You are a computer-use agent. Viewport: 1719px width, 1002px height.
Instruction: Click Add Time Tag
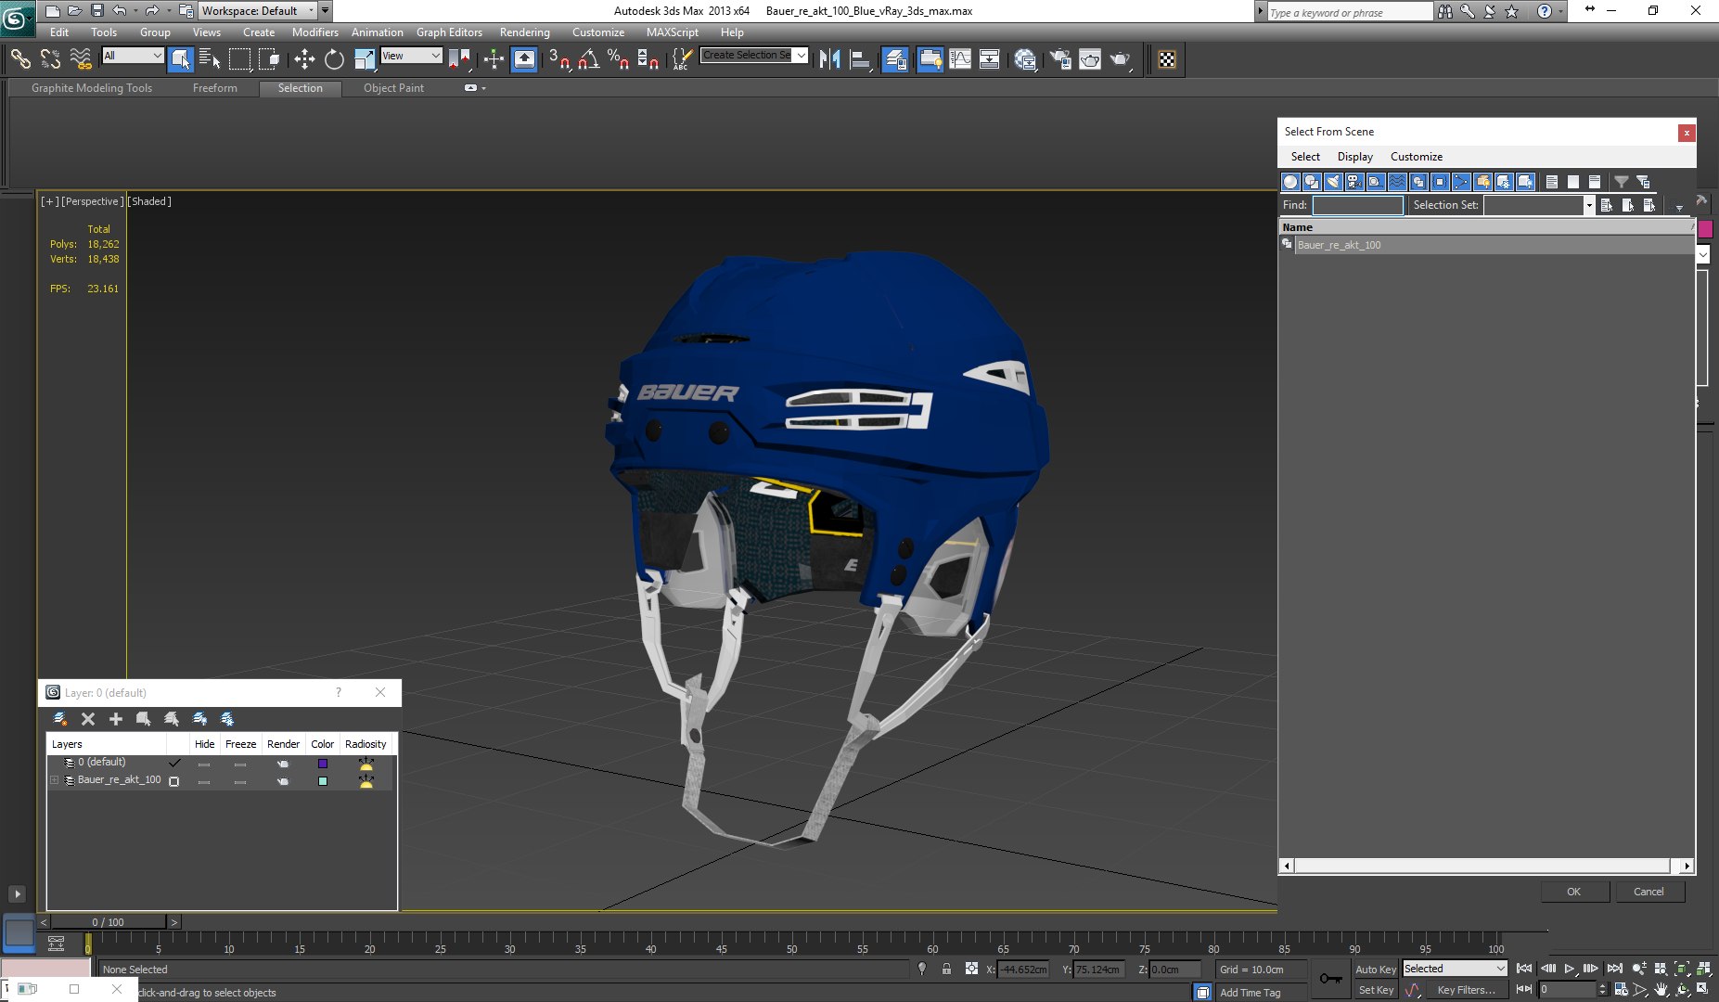(1250, 993)
